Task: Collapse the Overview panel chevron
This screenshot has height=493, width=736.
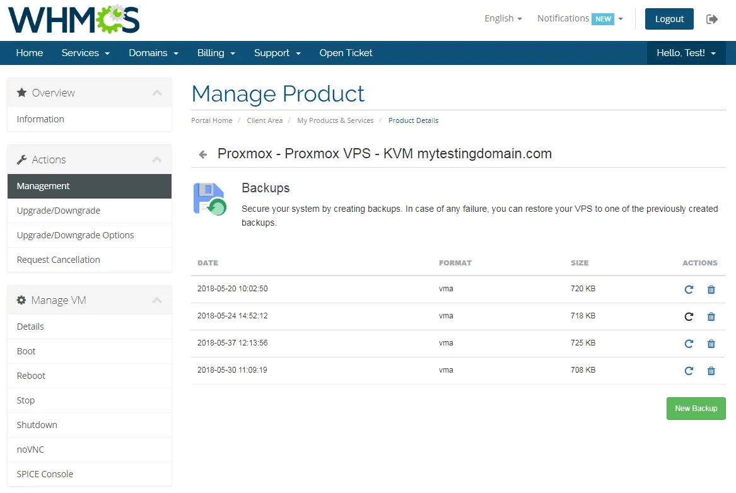Action: click(x=157, y=93)
